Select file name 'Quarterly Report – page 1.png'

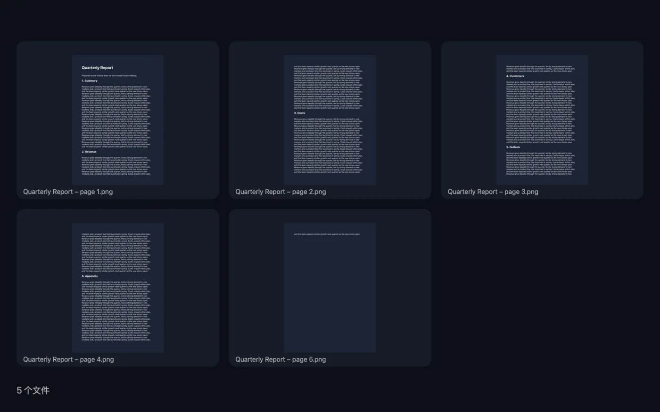click(68, 192)
